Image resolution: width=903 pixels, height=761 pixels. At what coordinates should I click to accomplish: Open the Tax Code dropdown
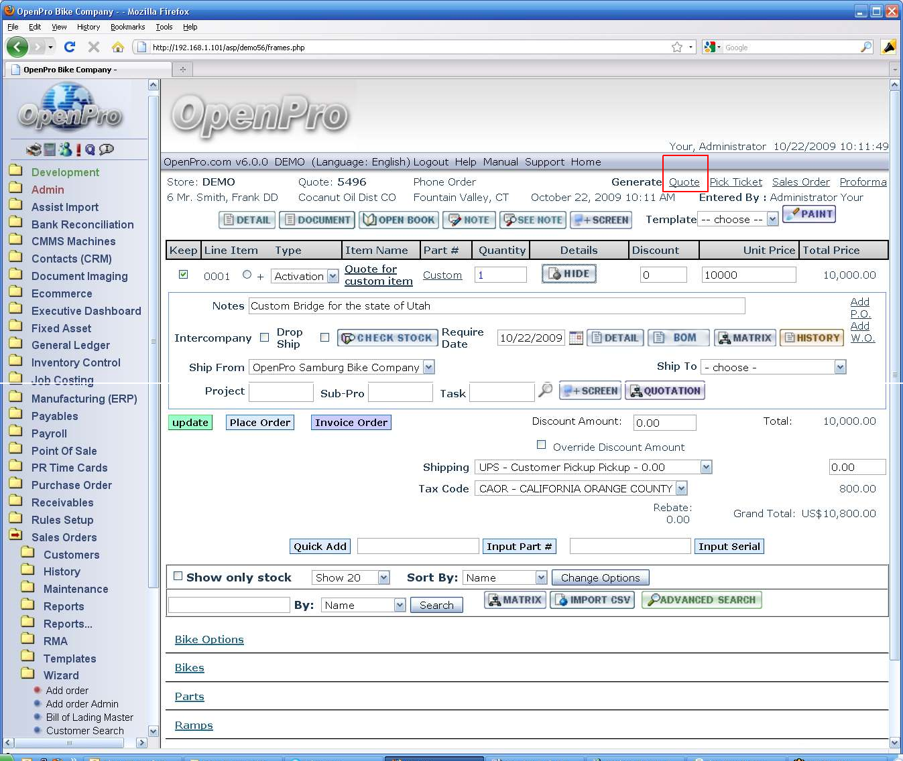[681, 488]
